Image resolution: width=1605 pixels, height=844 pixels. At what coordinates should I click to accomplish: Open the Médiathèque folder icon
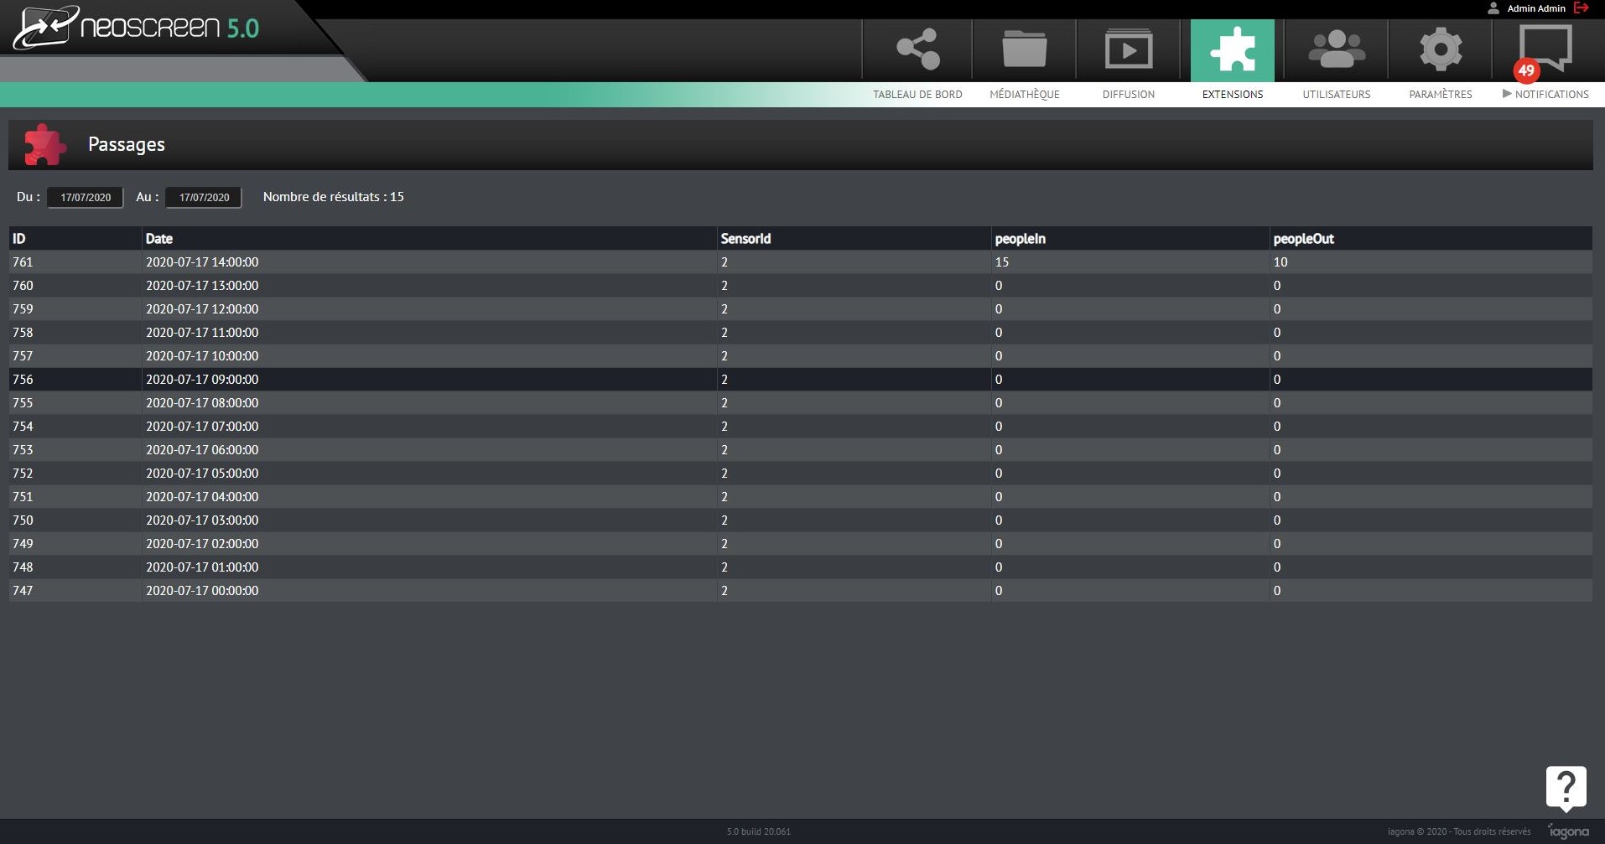(1024, 50)
